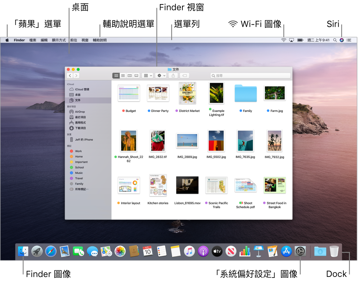Open the 前往 menu

point(73,40)
